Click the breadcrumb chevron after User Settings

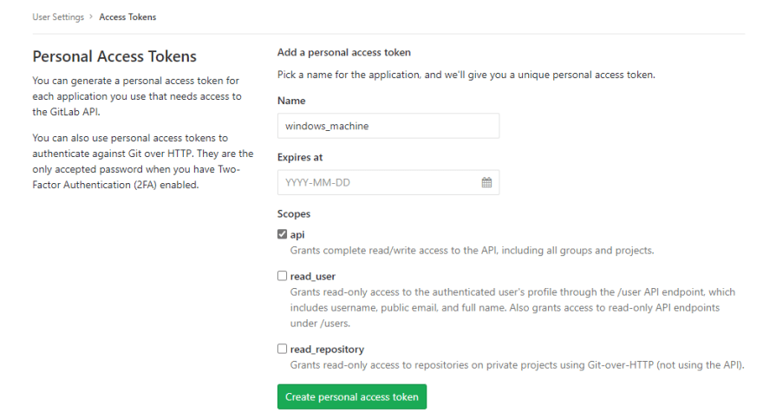91,16
